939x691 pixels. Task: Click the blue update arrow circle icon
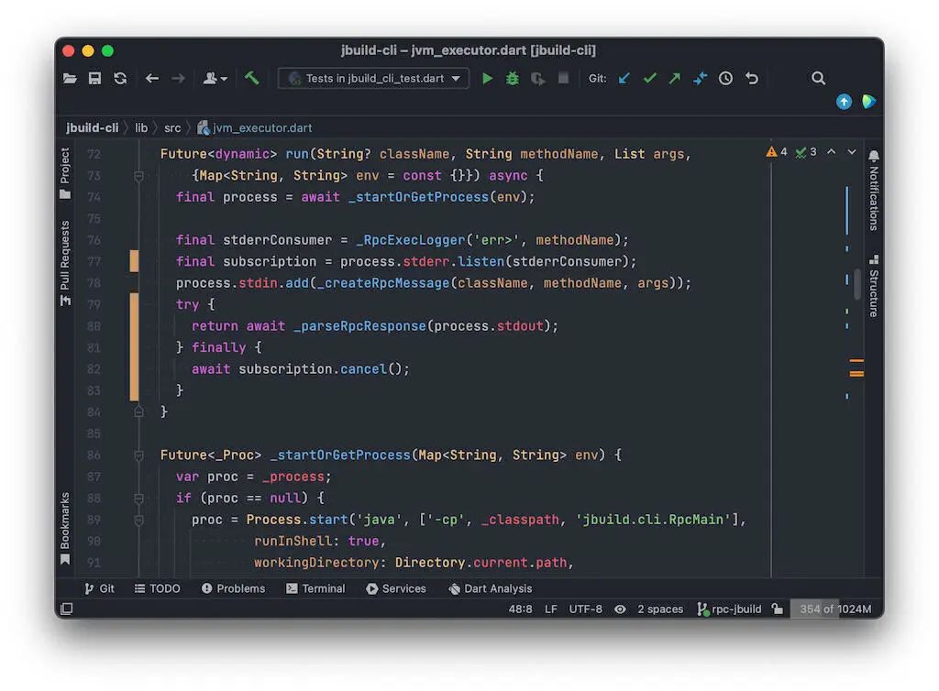point(844,102)
